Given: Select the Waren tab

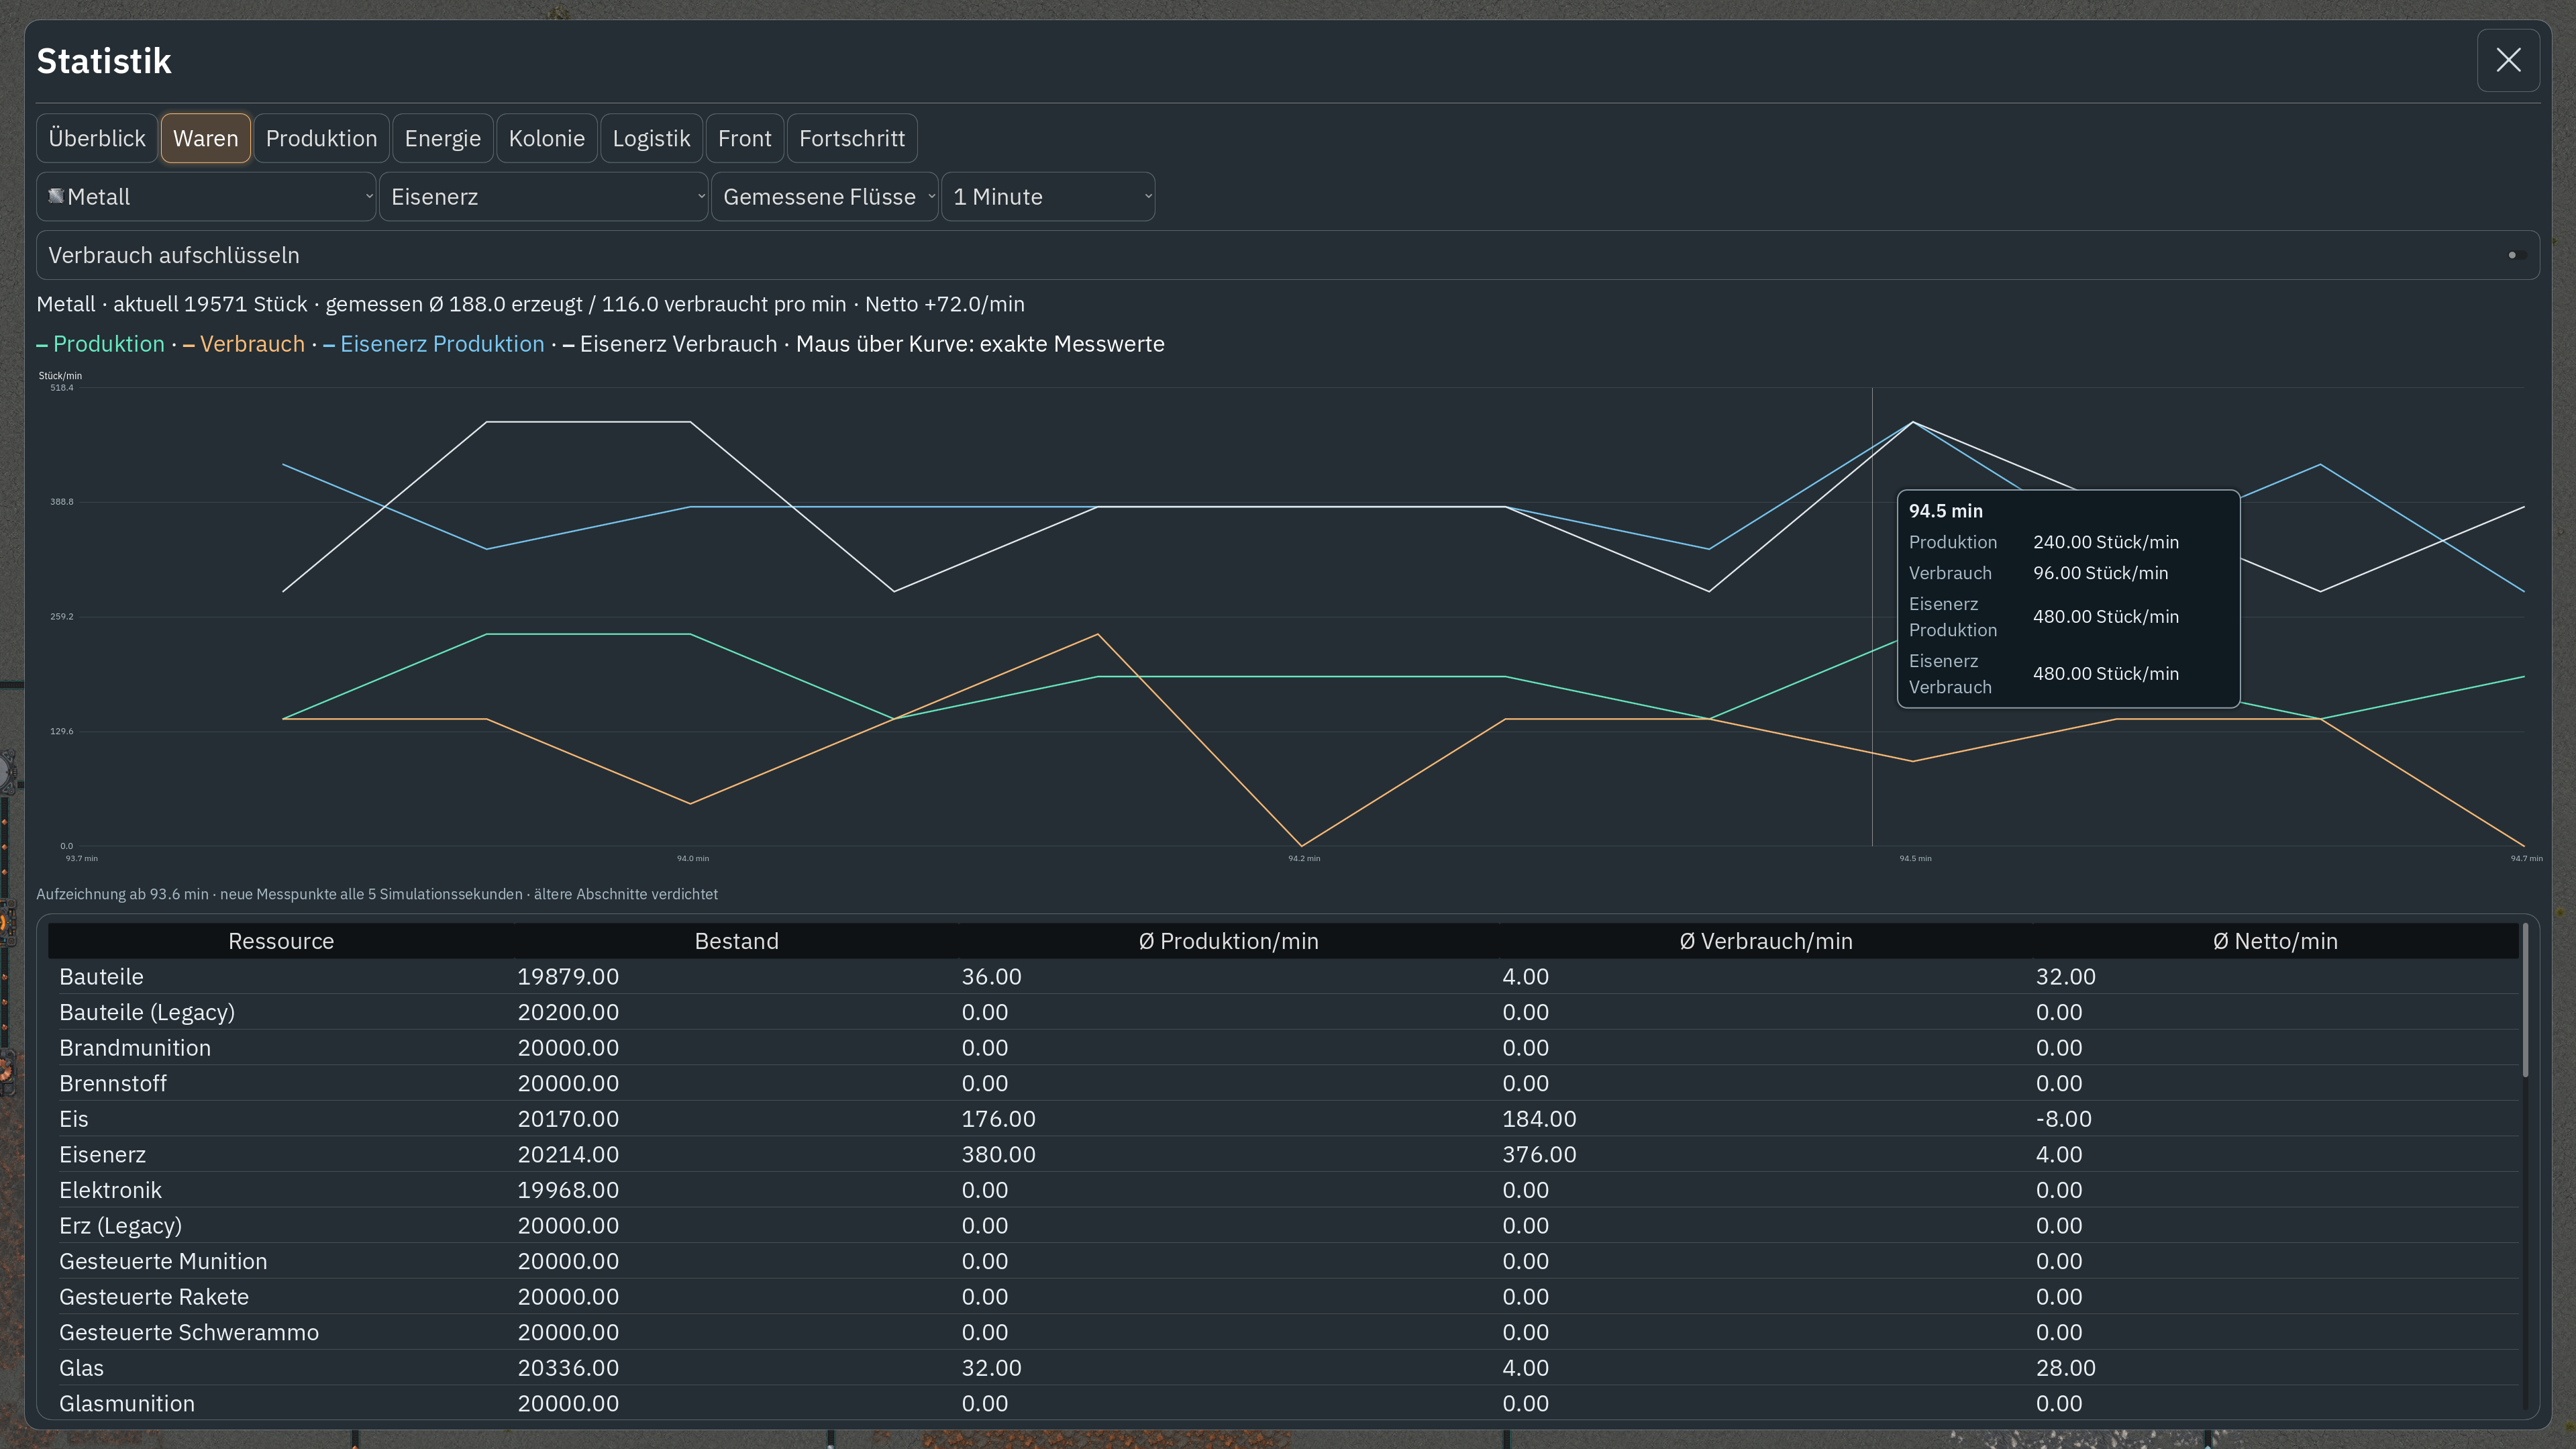Looking at the screenshot, I should 205,138.
